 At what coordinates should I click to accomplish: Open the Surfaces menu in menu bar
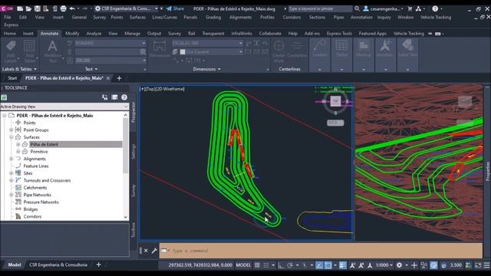137,17
